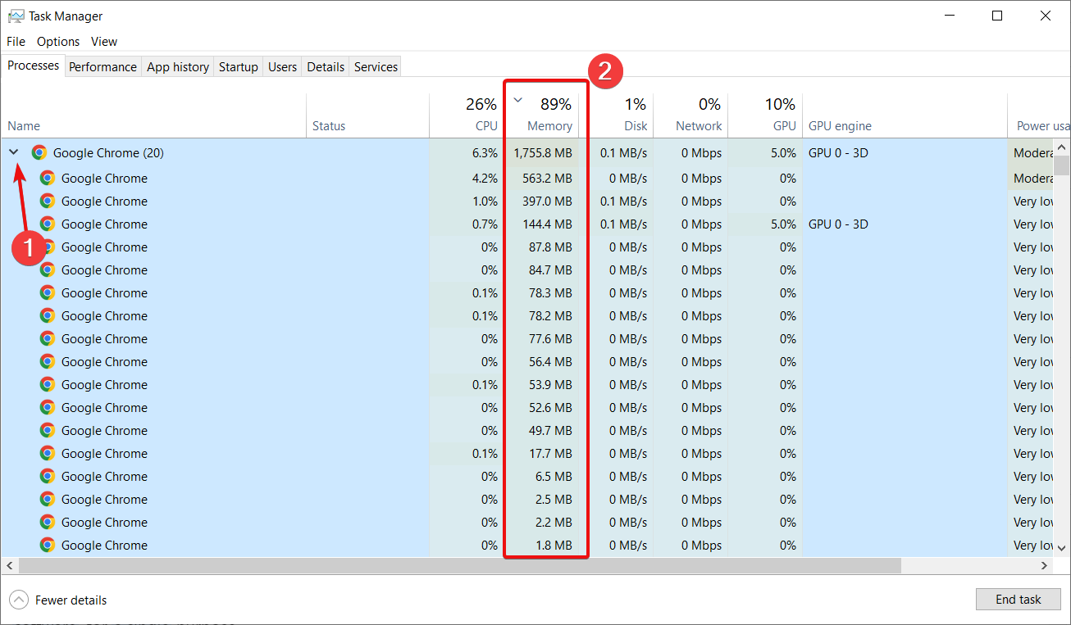The height and width of the screenshot is (625, 1071).
Task: Click the horizontal scrollbar thumb
Action: click(x=459, y=566)
